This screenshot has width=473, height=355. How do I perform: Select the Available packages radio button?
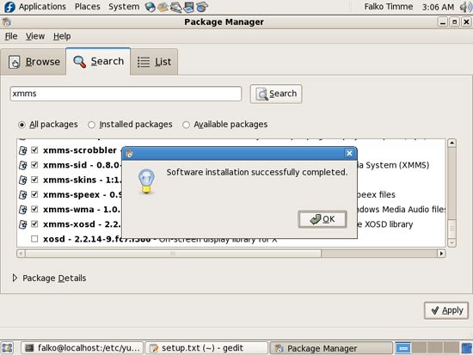click(186, 125)
